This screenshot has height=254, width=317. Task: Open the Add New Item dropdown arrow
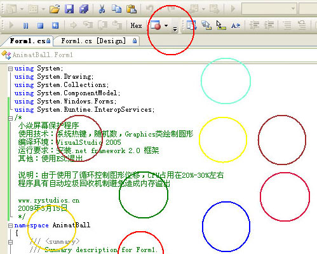click(x=43, y=9)
